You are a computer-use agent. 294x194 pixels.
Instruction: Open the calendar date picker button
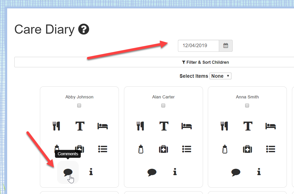226,46
